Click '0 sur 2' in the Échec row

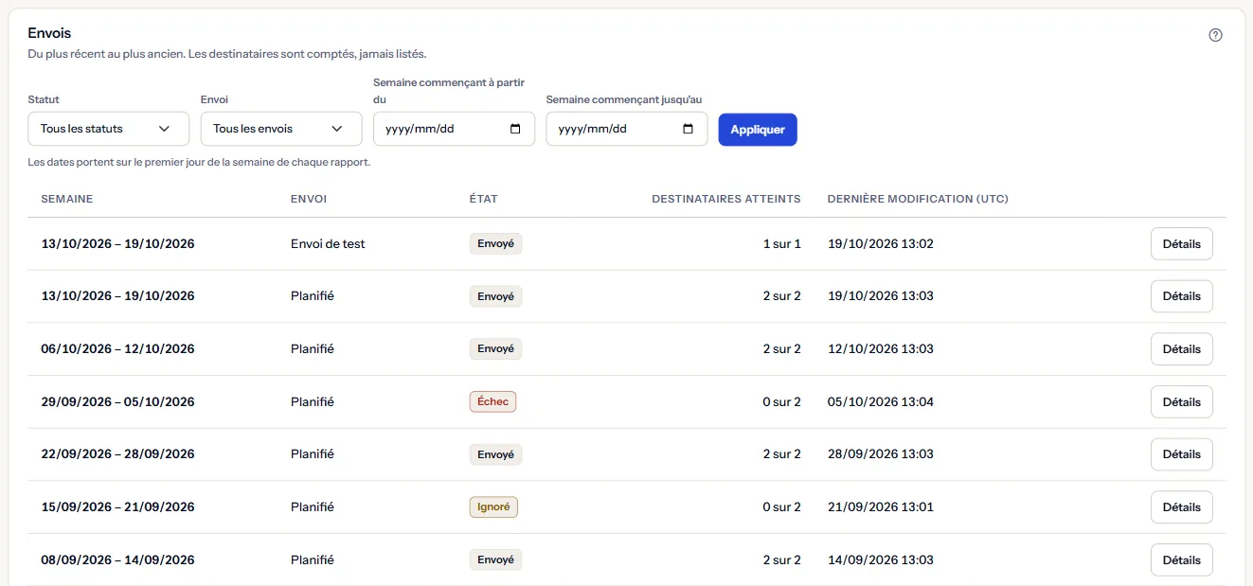(782, 401)
